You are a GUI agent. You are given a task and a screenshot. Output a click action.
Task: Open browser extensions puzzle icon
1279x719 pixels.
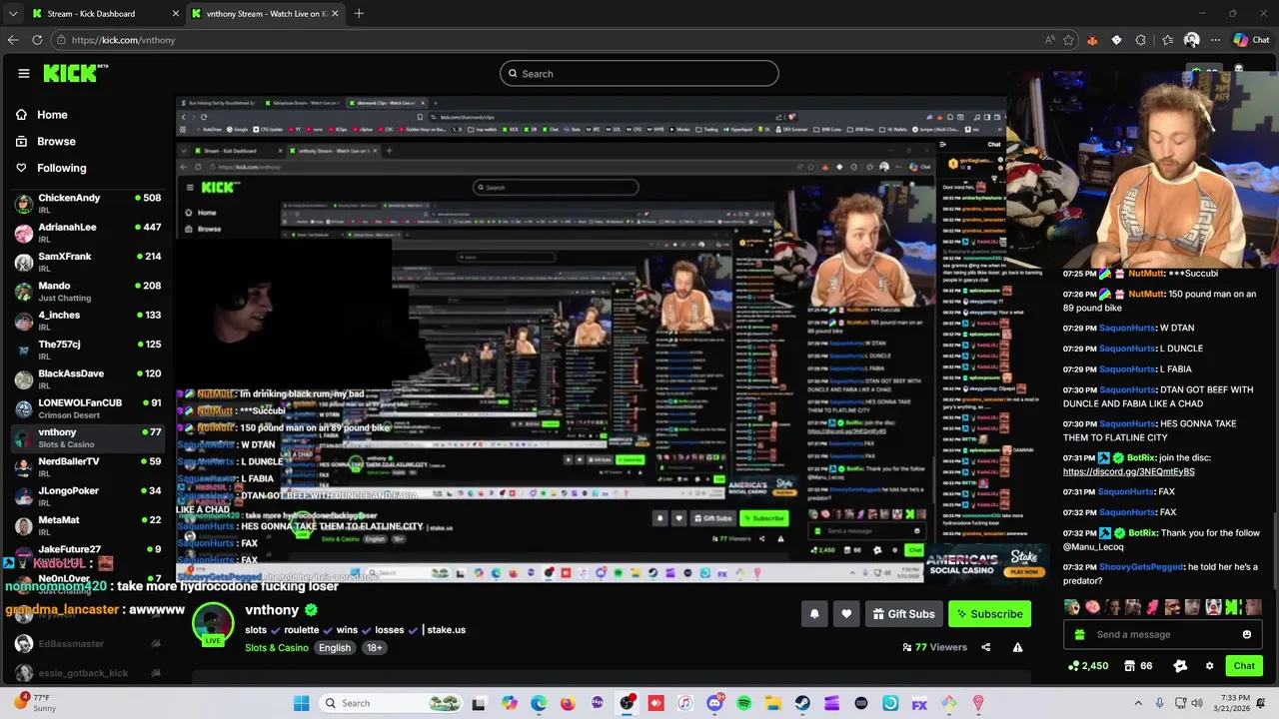coord(1141,40)
